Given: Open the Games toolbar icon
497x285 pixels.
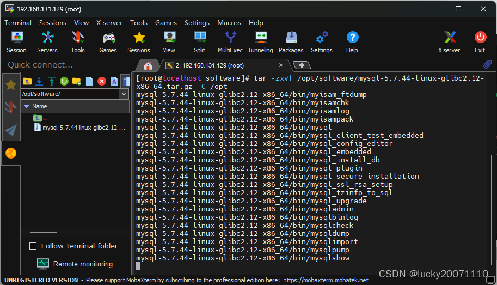Looking at the screenshot, I should click(108, 42).
